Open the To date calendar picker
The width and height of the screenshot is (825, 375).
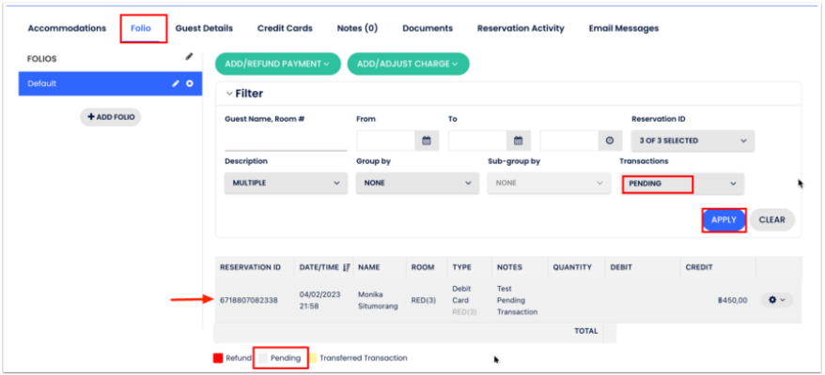pos(517,141)
